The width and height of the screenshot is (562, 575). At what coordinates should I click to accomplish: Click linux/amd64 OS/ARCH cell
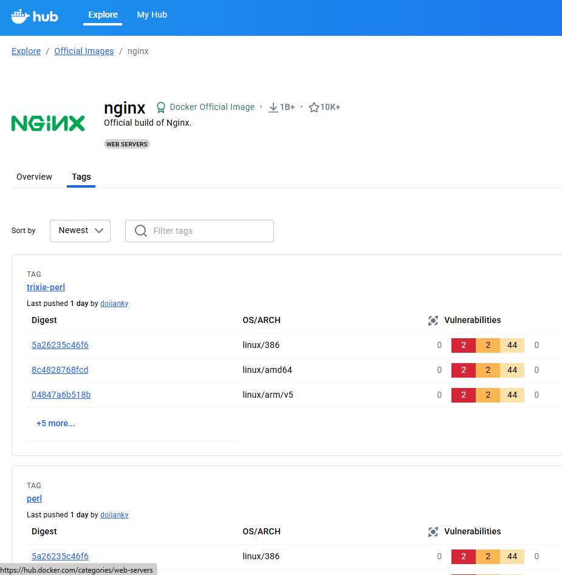click(267, 370)
